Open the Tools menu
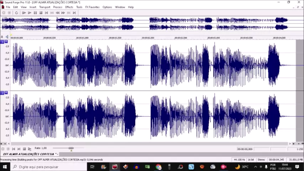304x171 pixels. coord(79,7)
